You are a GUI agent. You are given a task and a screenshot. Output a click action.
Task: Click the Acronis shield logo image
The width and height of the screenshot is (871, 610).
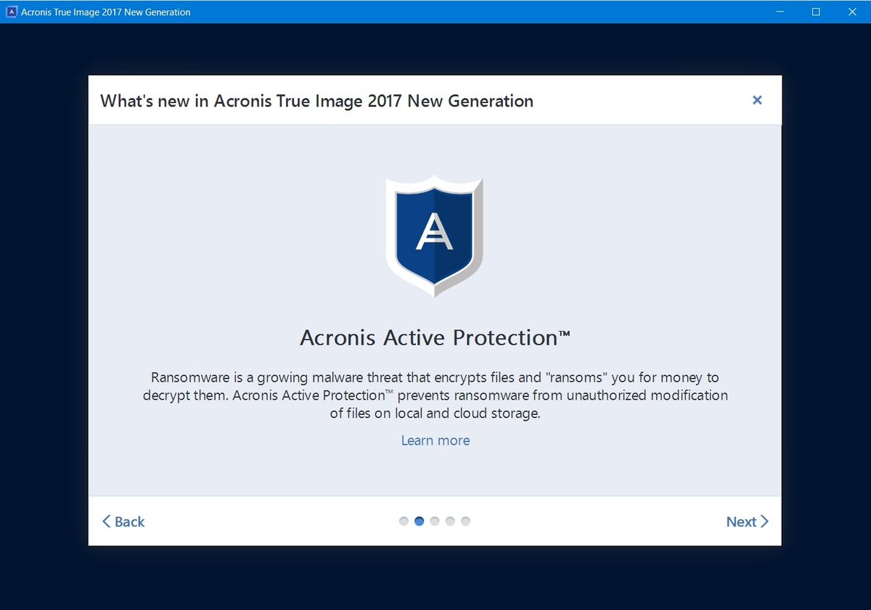435,236
